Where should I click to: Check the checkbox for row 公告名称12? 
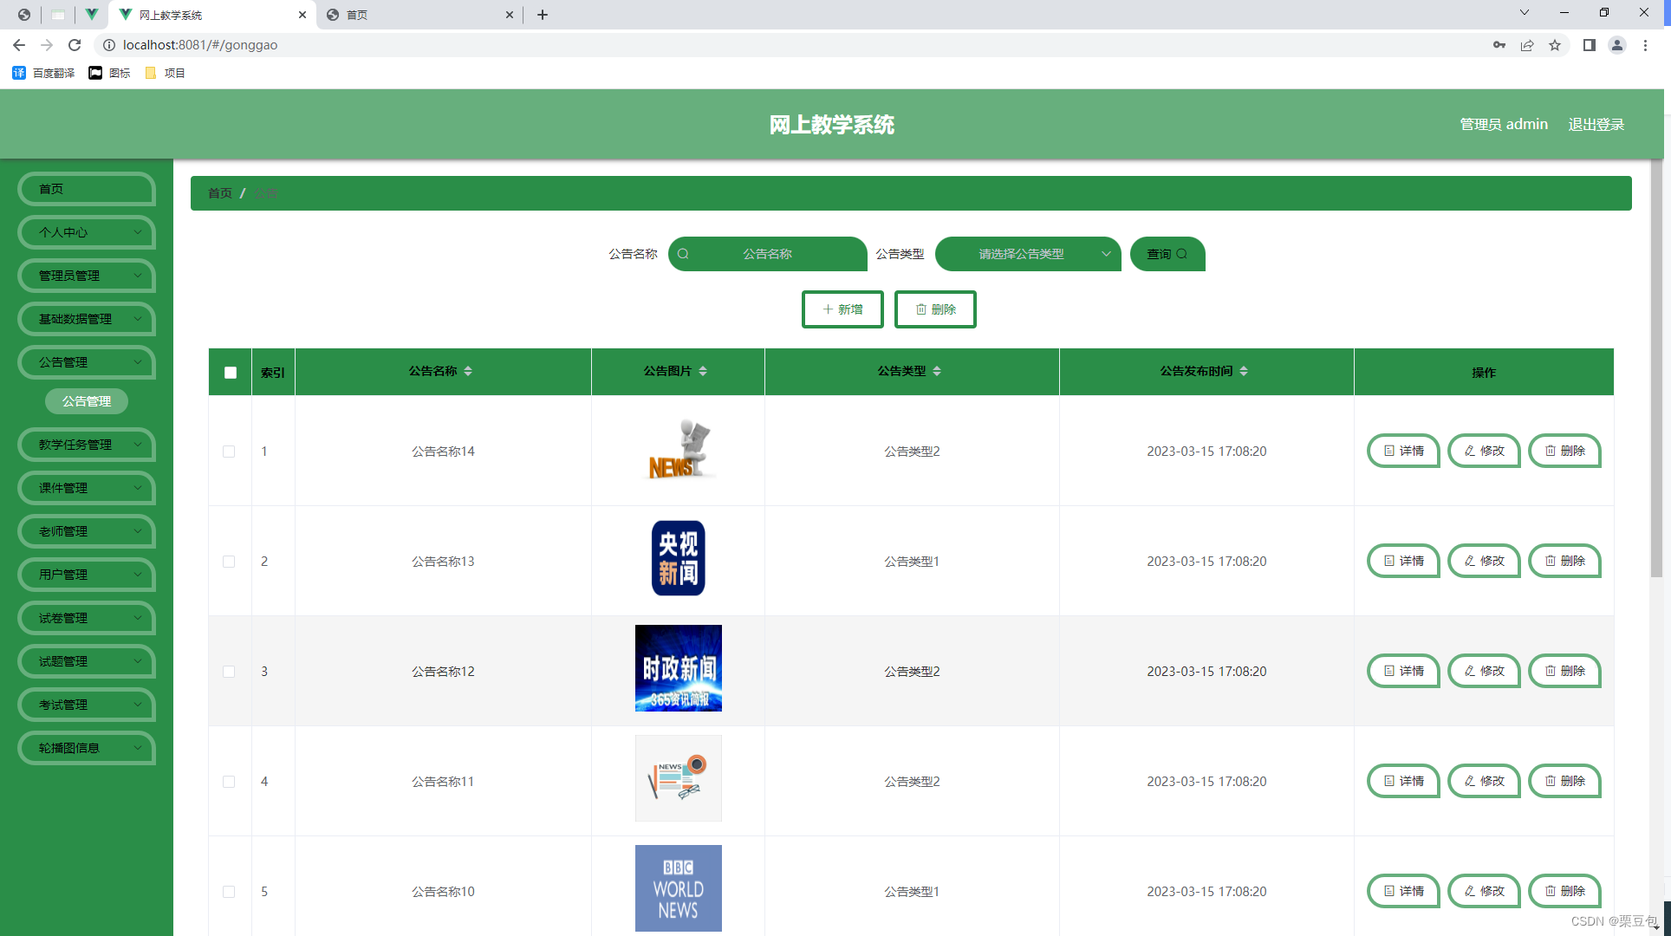[229, 672]
